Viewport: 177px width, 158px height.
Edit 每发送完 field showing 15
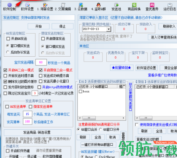tap(27, 114)
